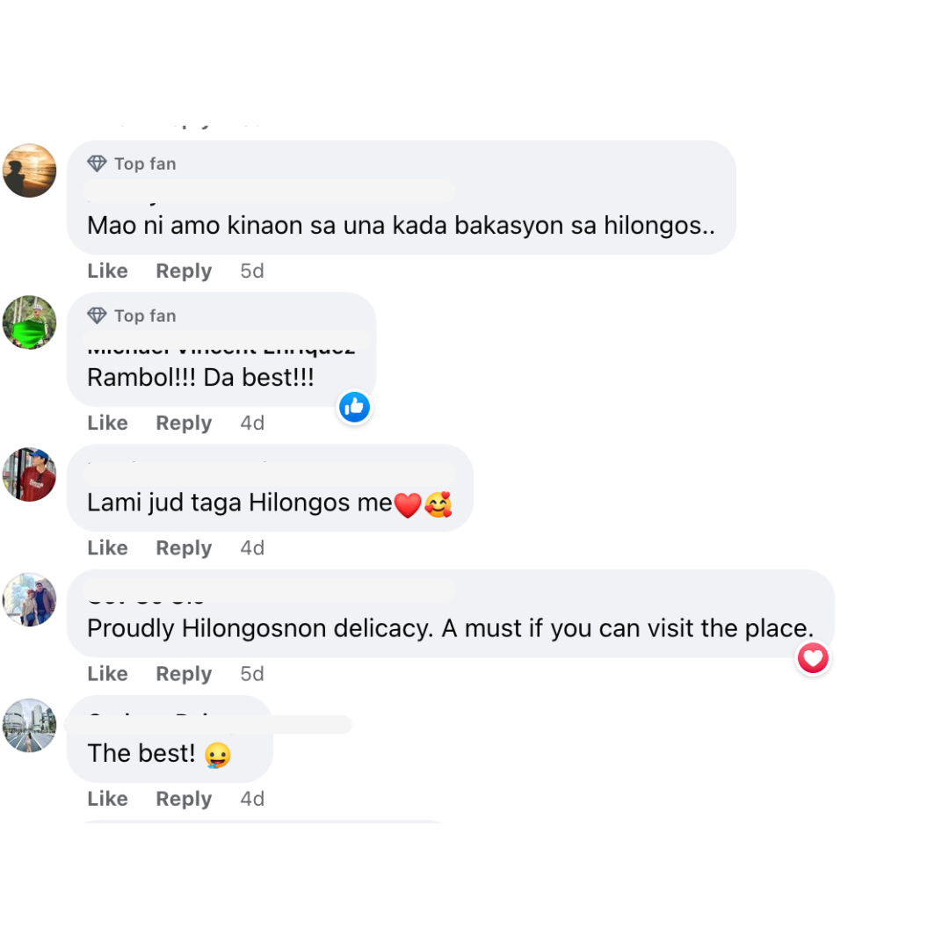Reply to the 'Lami jud taga Hilongos' comment

pyautogui.click(x=184, y=547)
